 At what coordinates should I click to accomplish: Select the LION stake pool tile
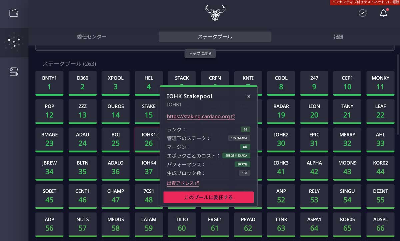[314, 112]
